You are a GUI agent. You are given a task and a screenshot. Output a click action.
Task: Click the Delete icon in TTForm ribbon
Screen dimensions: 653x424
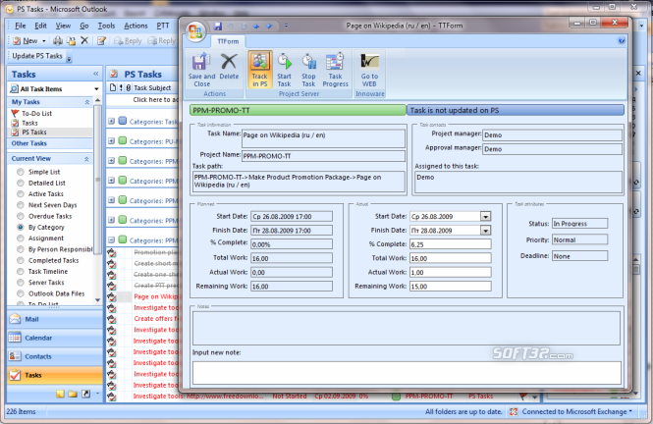(229, 66)
